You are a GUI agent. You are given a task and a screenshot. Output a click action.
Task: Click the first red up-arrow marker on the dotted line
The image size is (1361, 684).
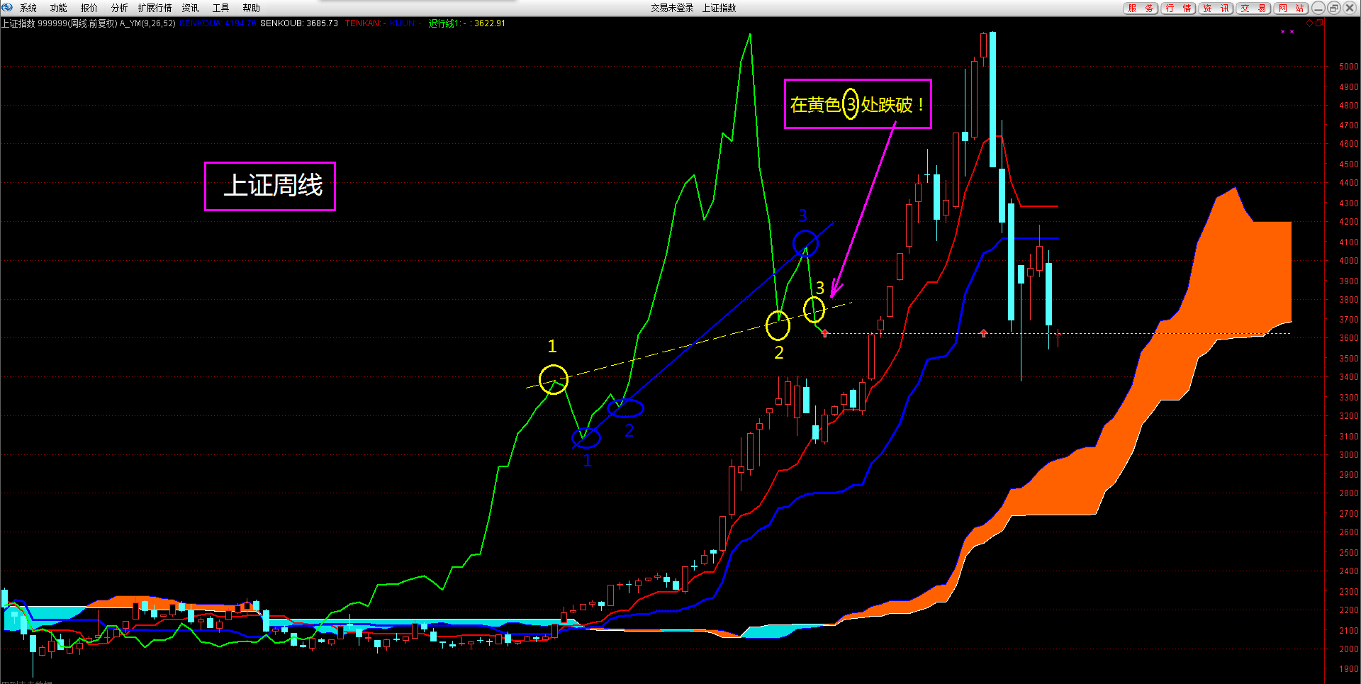(825, 333)
